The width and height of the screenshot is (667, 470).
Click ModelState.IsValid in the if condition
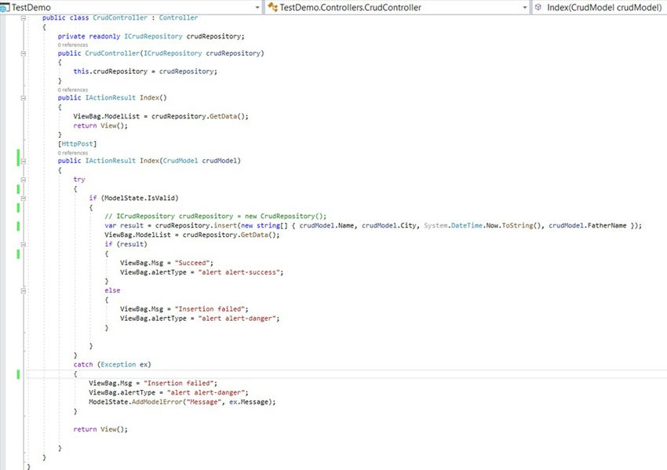click(140, 198)
